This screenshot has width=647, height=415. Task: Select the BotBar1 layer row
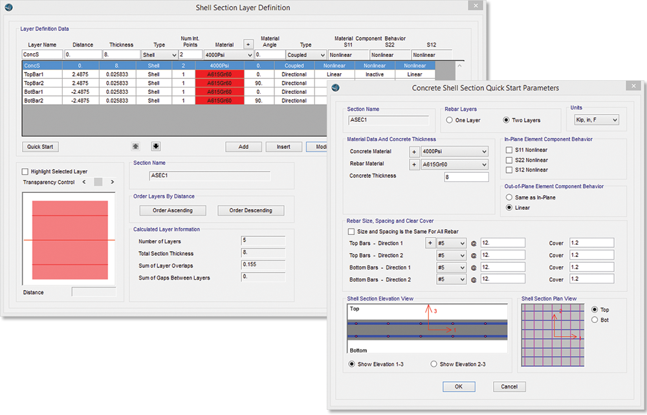coord(175,92)
